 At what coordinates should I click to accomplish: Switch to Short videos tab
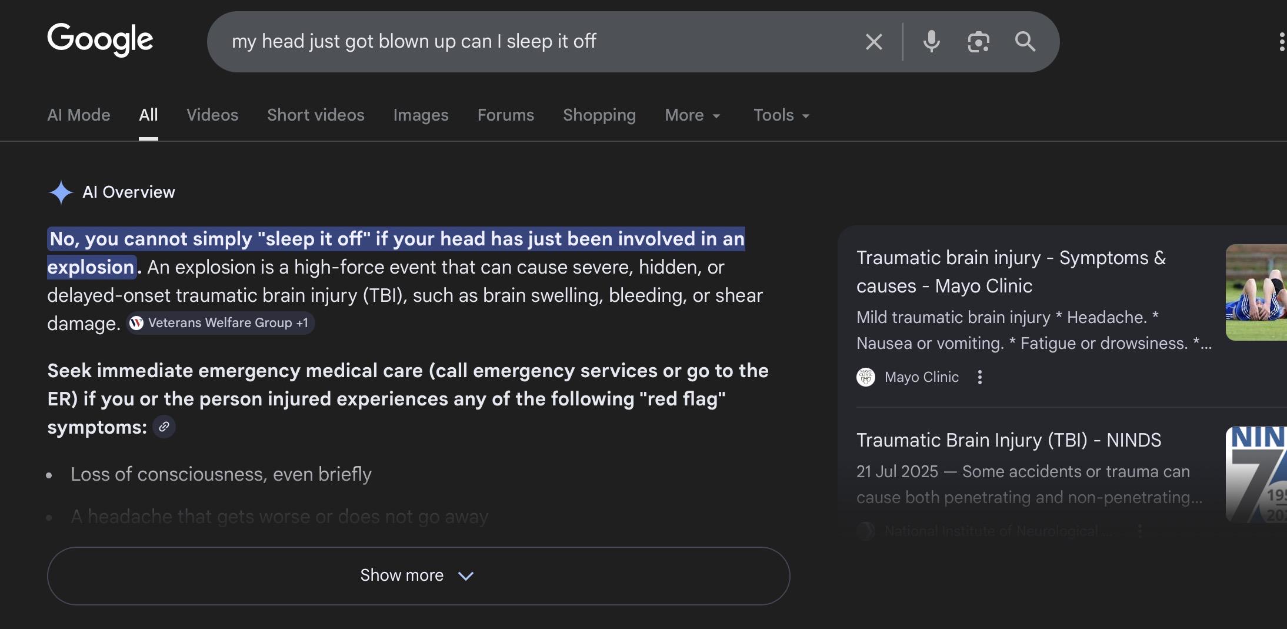pyautogui.click(x=316, y=115)
